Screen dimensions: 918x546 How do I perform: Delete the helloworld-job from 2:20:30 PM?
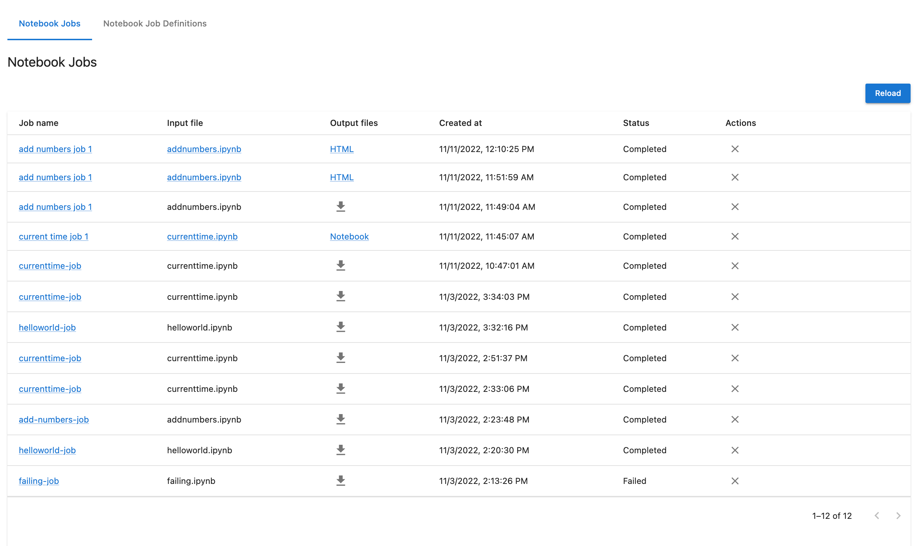tap(735, 450)
